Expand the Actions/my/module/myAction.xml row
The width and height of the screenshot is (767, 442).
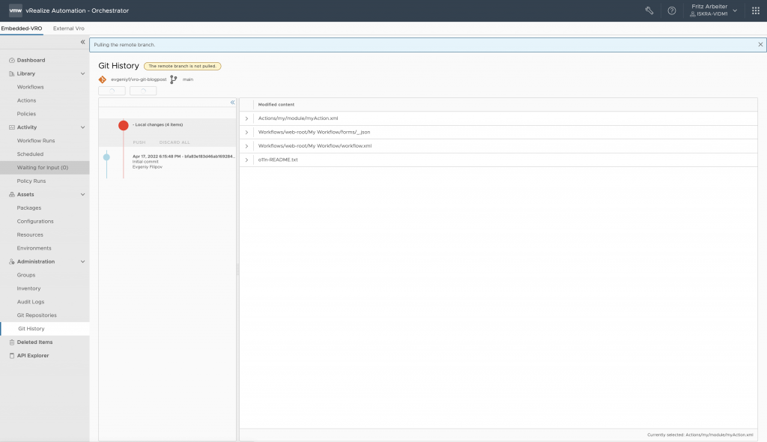[x=246, y=118]
